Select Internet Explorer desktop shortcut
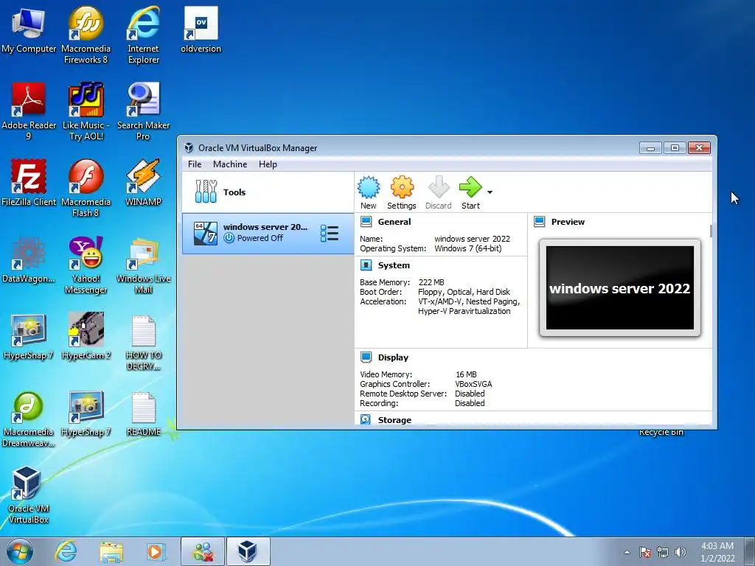 tap(144, 36)
